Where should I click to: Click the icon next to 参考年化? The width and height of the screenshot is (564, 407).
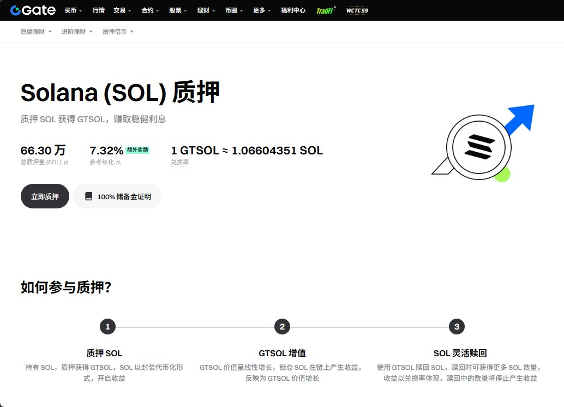118,162
